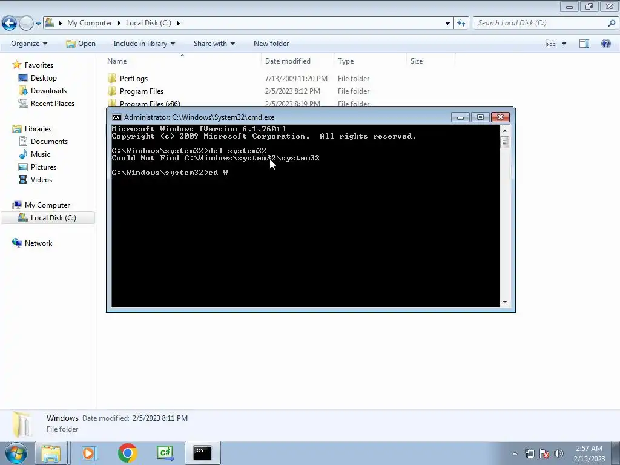The height and width of the screenshot is (465, 620).
Task: Open the Include in library menu
Action: tap(144, 44)
